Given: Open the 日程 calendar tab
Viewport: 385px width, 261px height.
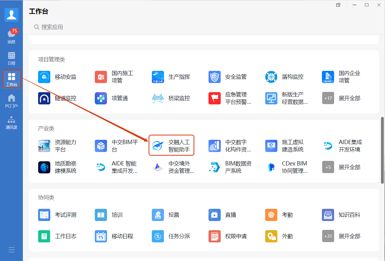Looking at the screenshot, I should 12,58.
